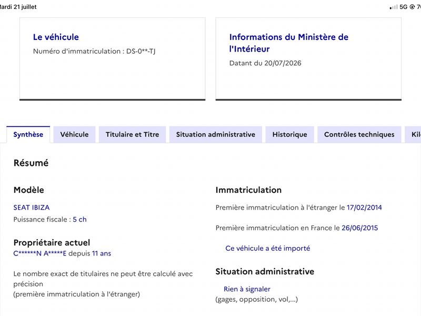Click Informations du Ministère de l'Intérieur heading
The image size is (421, 316).
coord(288,43)
